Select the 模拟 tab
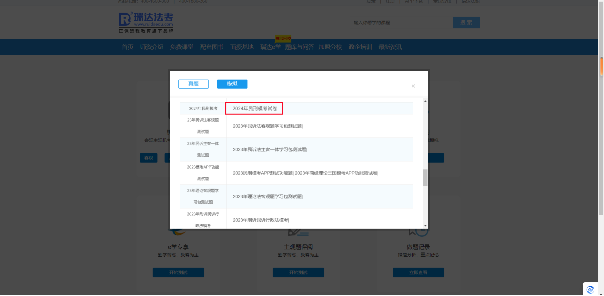 point(232,84)
